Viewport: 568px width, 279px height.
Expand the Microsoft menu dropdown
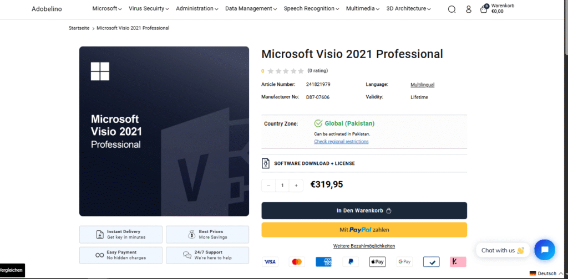coord(107,9)
